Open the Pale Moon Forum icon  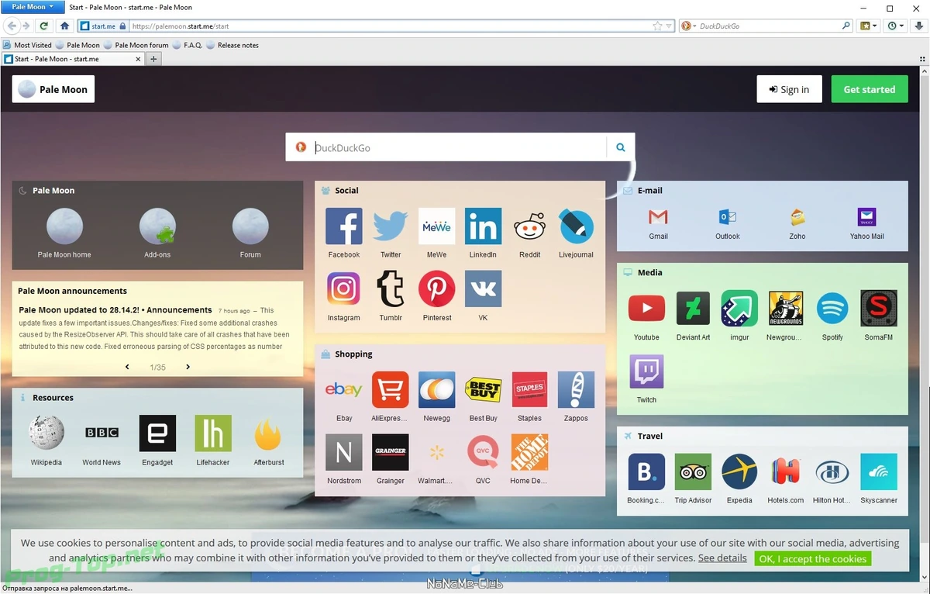click(x=250, y=226)
